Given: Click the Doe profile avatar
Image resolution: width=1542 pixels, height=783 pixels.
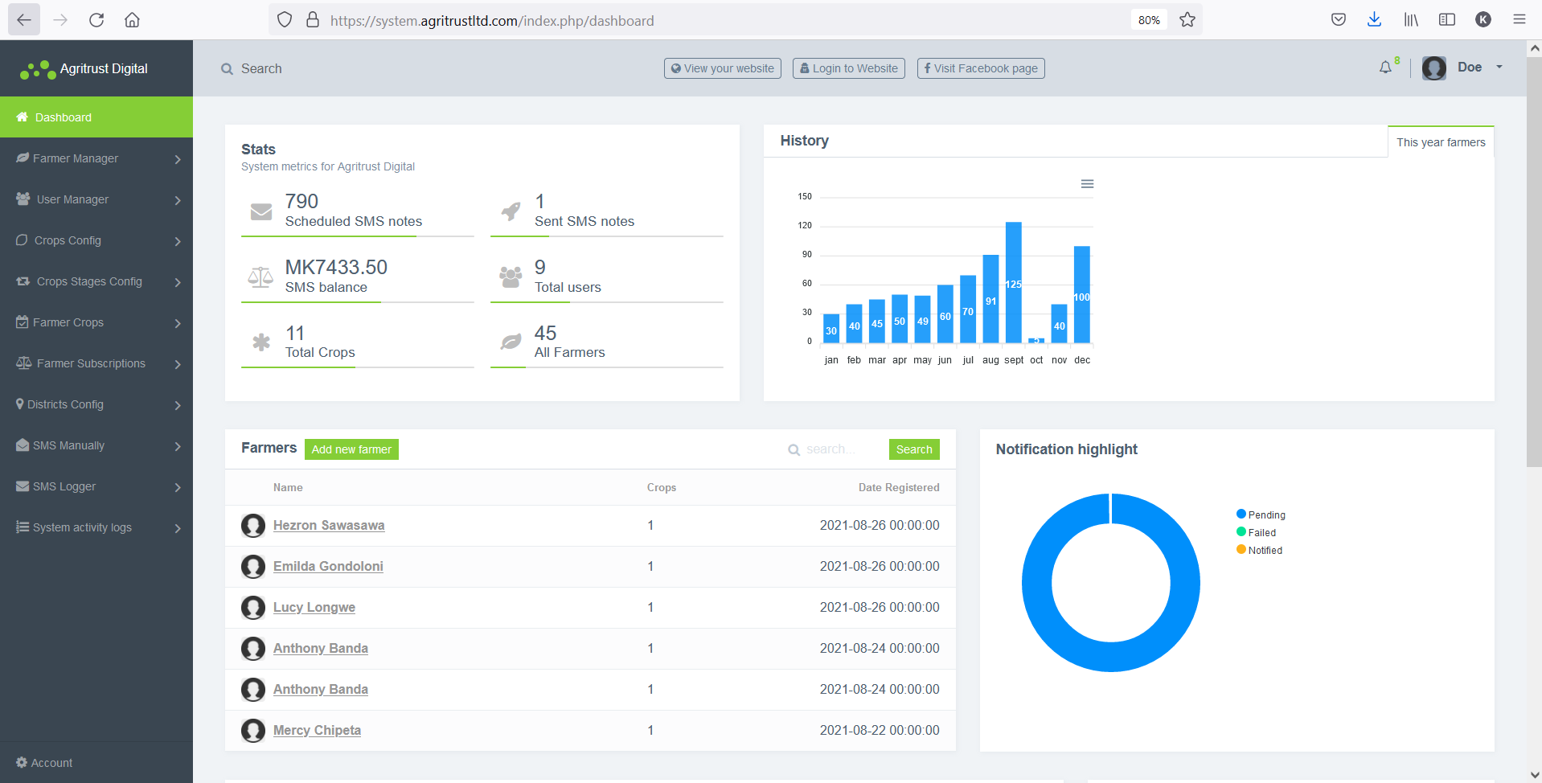Looking at the screenshot, I should 1434,68.
